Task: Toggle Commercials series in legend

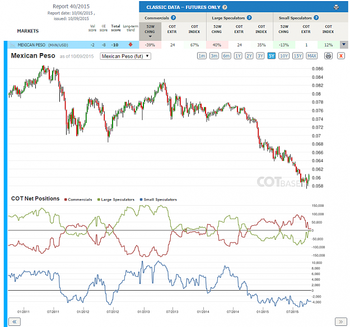Action: point(78,200)
